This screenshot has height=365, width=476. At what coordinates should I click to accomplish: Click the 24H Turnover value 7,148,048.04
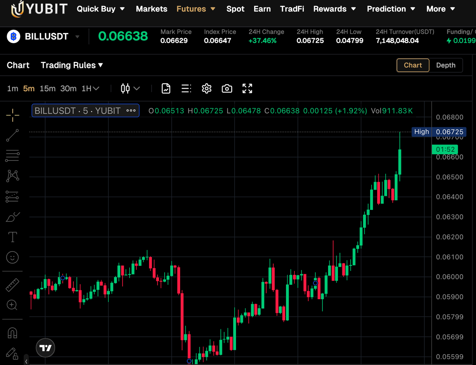(397, 40)
